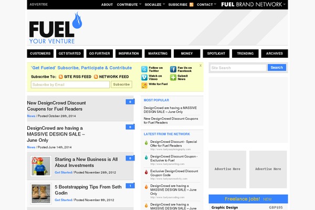Click the right Advertise Here box
The image size is (315, 210).
click(x=268, y=170)
